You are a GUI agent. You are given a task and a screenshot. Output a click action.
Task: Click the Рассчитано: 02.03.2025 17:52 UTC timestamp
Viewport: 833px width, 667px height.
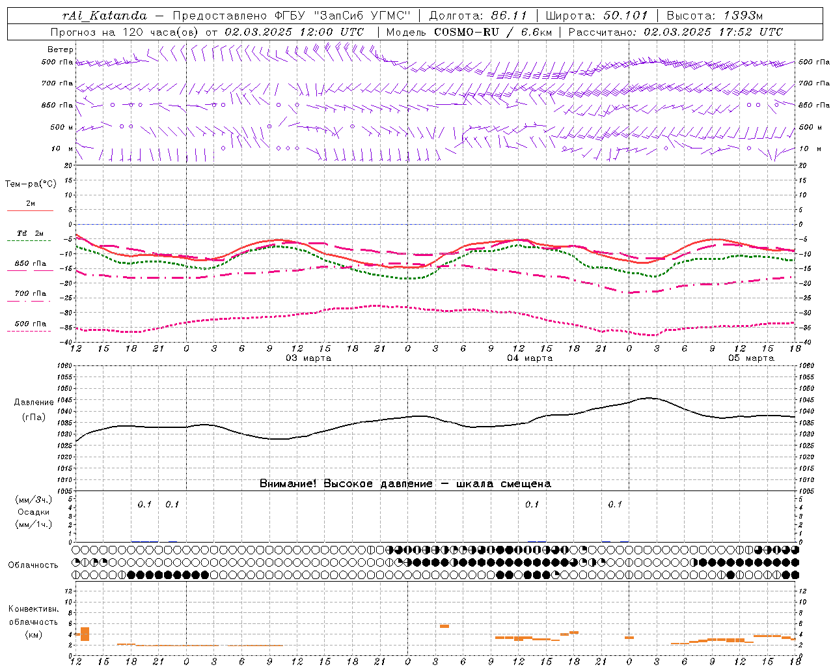676,32
